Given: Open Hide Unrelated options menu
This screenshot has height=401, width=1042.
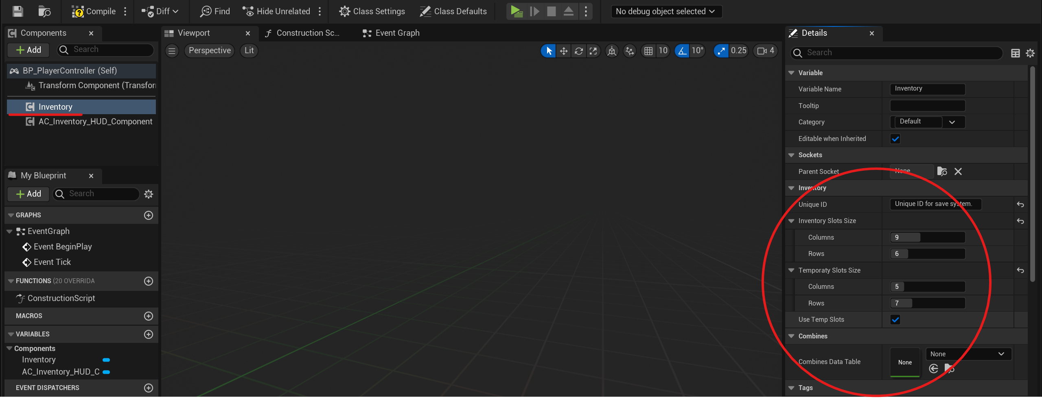Looking at the screenshot, I should click(320, 11).
